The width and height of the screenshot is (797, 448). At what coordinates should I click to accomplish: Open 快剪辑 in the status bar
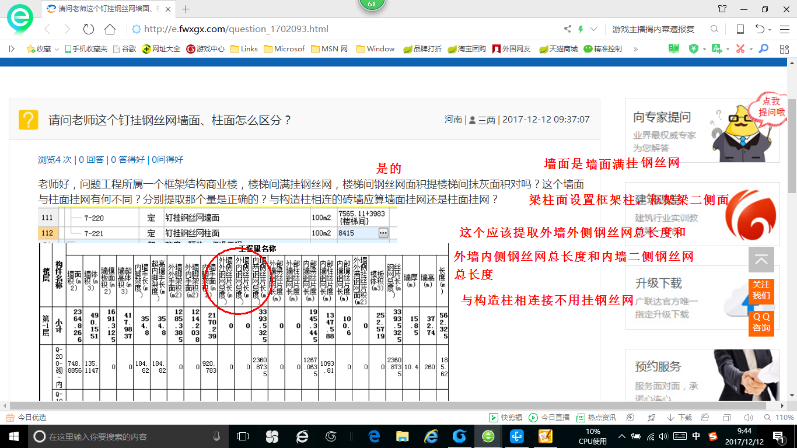pos(505,418)
